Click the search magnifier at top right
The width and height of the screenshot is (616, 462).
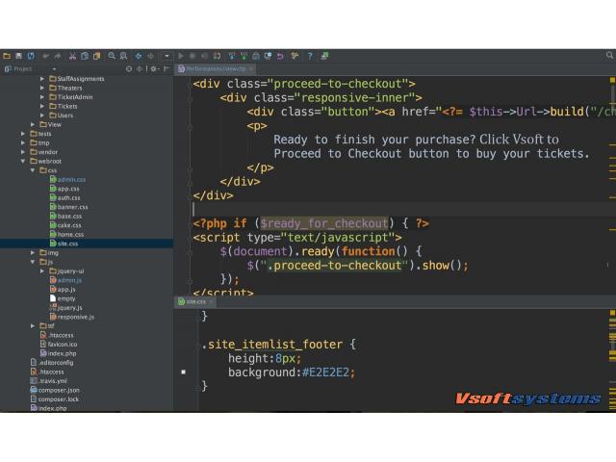point(610,57)
